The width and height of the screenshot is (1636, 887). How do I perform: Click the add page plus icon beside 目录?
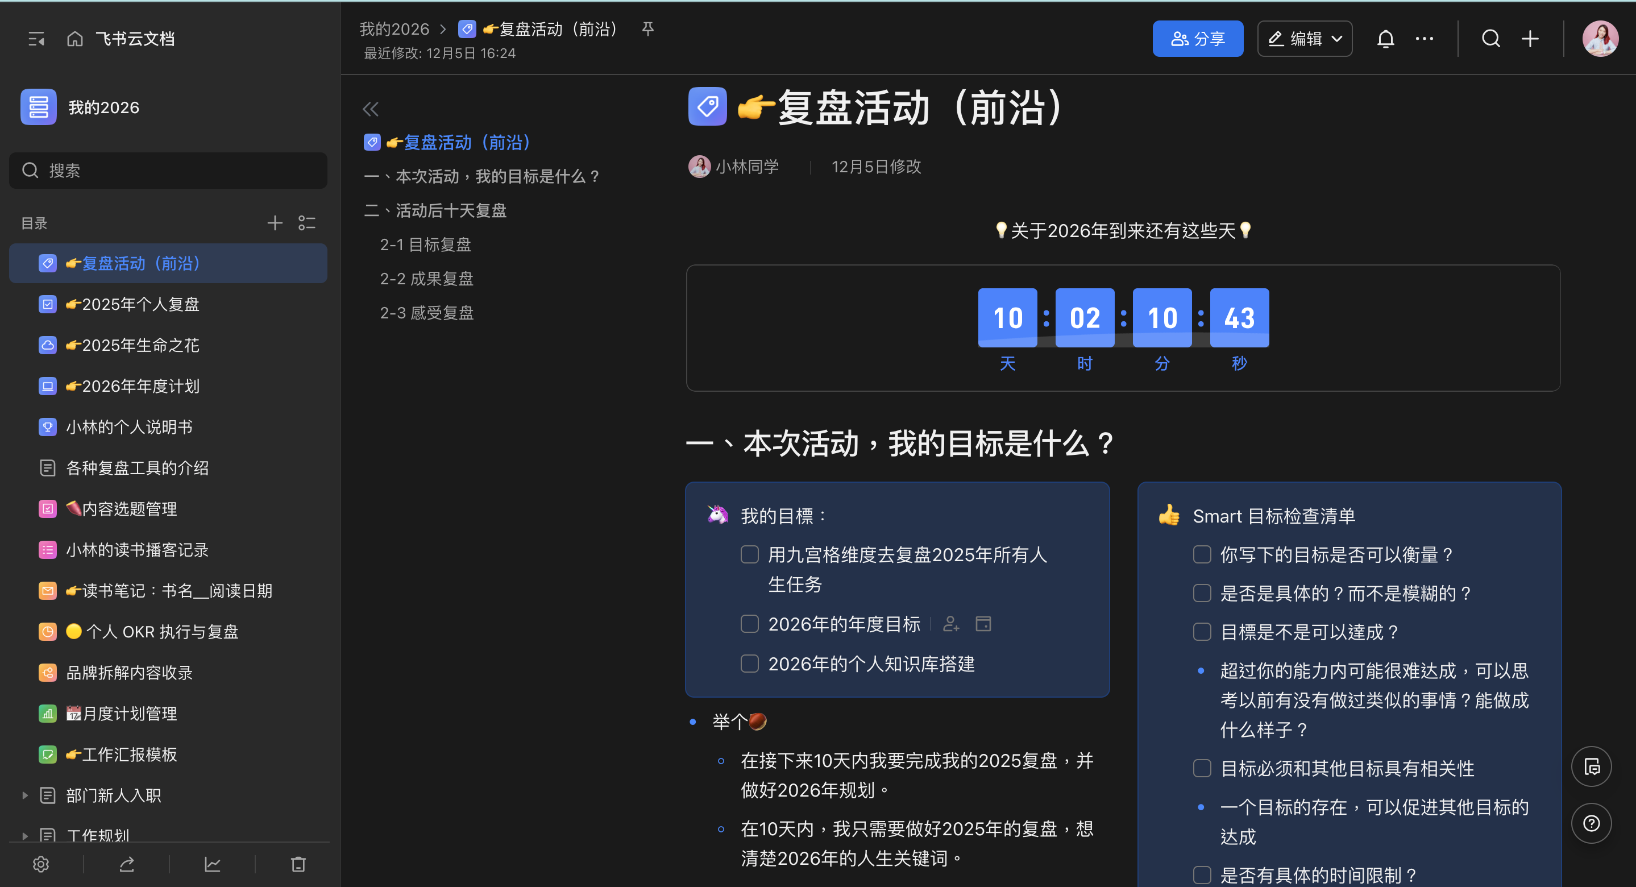pos(275,223)
